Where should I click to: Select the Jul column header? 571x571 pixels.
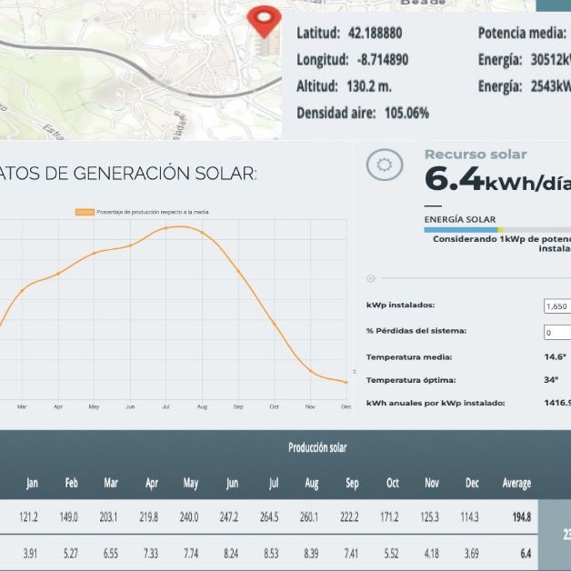click(274, 483)
